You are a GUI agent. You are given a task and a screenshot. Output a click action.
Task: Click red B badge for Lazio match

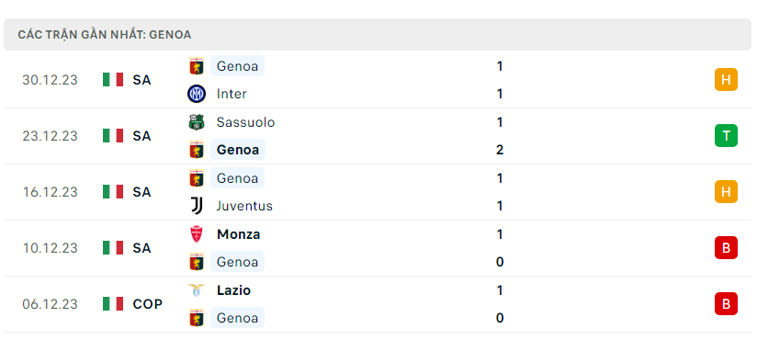click(x=726, y=304)
